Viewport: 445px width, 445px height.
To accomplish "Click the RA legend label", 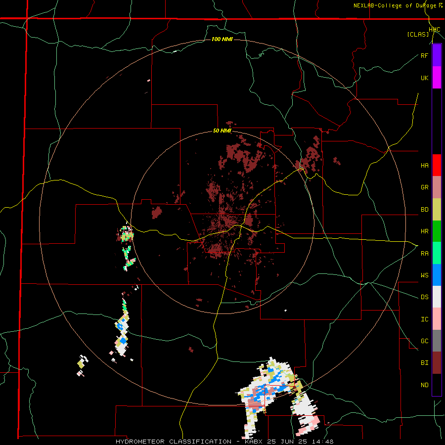I will [424, 254].
